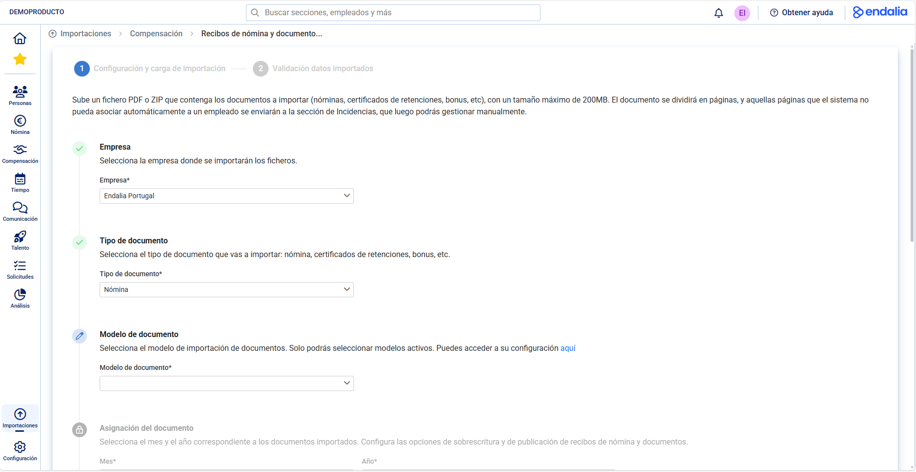Open the Solicitudes section
This screenshot has height=472, width=916.
(x=20, y=269)
